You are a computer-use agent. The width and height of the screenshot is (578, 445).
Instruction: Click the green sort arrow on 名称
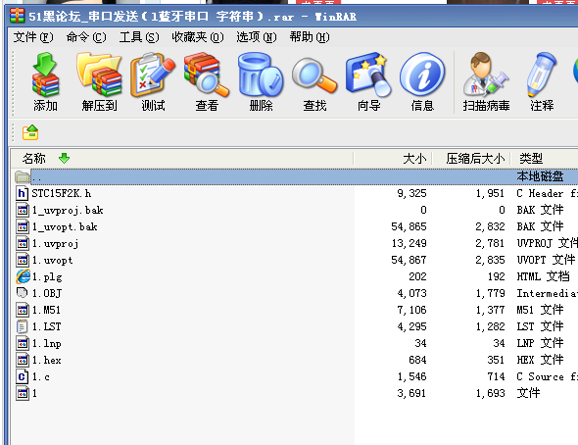(x=64, y=159)
